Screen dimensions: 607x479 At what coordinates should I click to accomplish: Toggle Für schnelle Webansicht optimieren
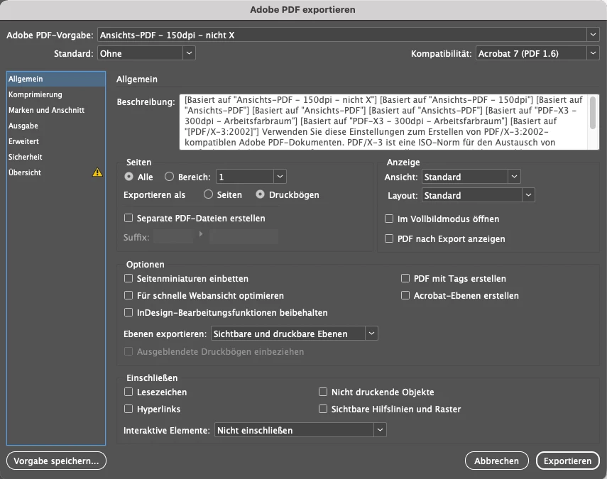coord(128,295)
